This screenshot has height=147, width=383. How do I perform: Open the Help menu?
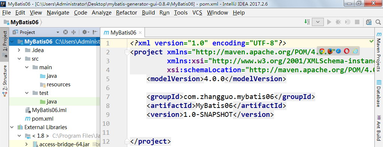pos(238,13)
